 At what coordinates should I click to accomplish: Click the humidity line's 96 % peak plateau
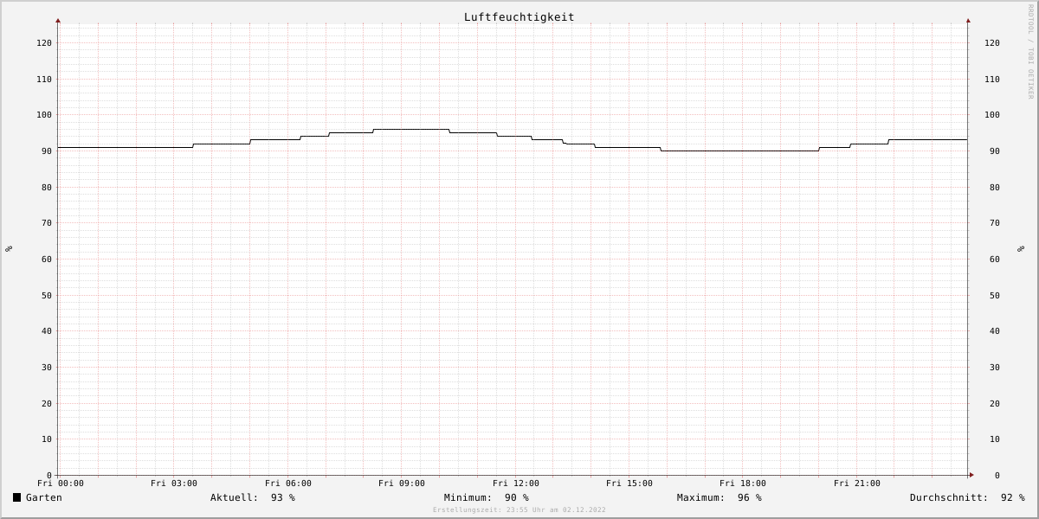click(x=411, y=129)
